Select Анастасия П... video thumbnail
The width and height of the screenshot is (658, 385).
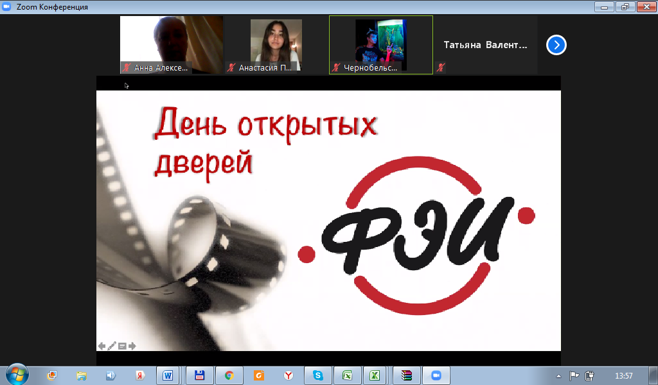(276, 45)
